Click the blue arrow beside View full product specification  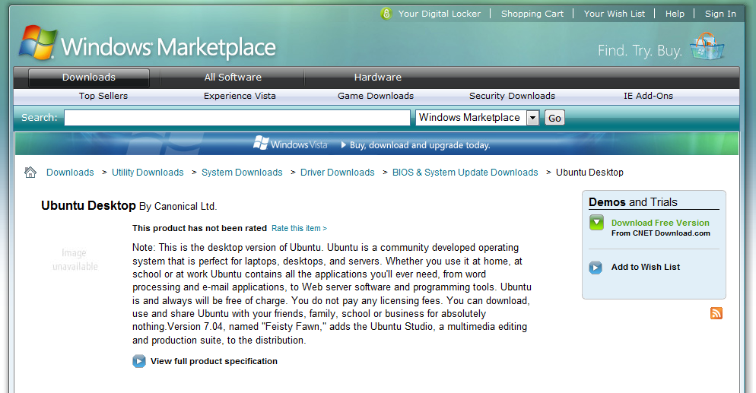click(x=139, y=361)
